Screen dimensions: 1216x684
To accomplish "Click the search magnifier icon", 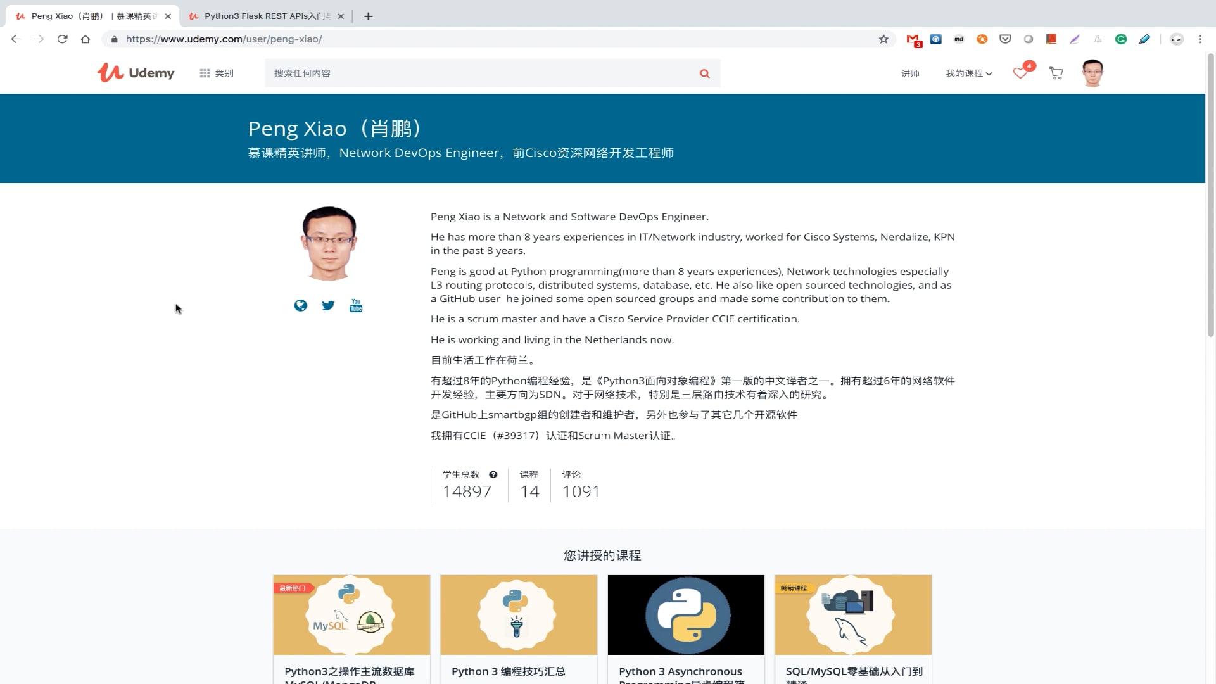I will coord(704,73).
